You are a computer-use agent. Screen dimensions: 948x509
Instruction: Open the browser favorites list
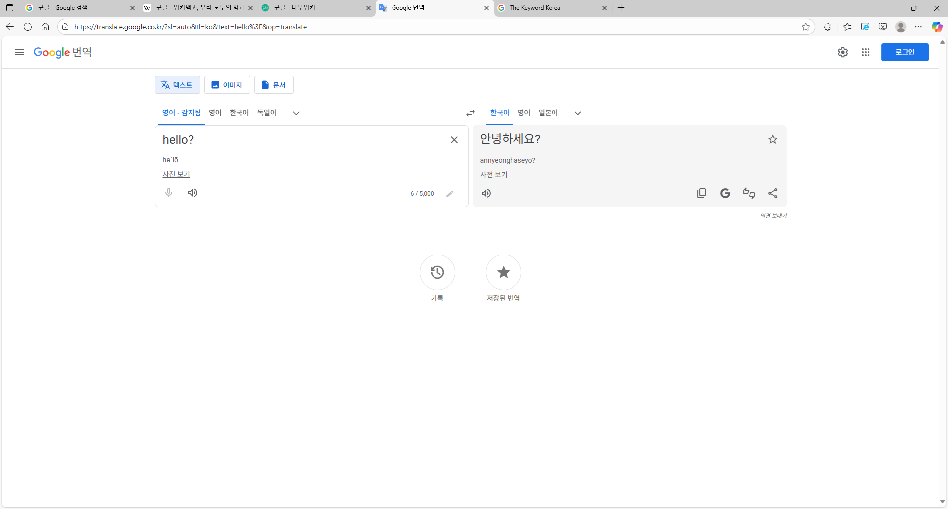click(x=847, y=27)
